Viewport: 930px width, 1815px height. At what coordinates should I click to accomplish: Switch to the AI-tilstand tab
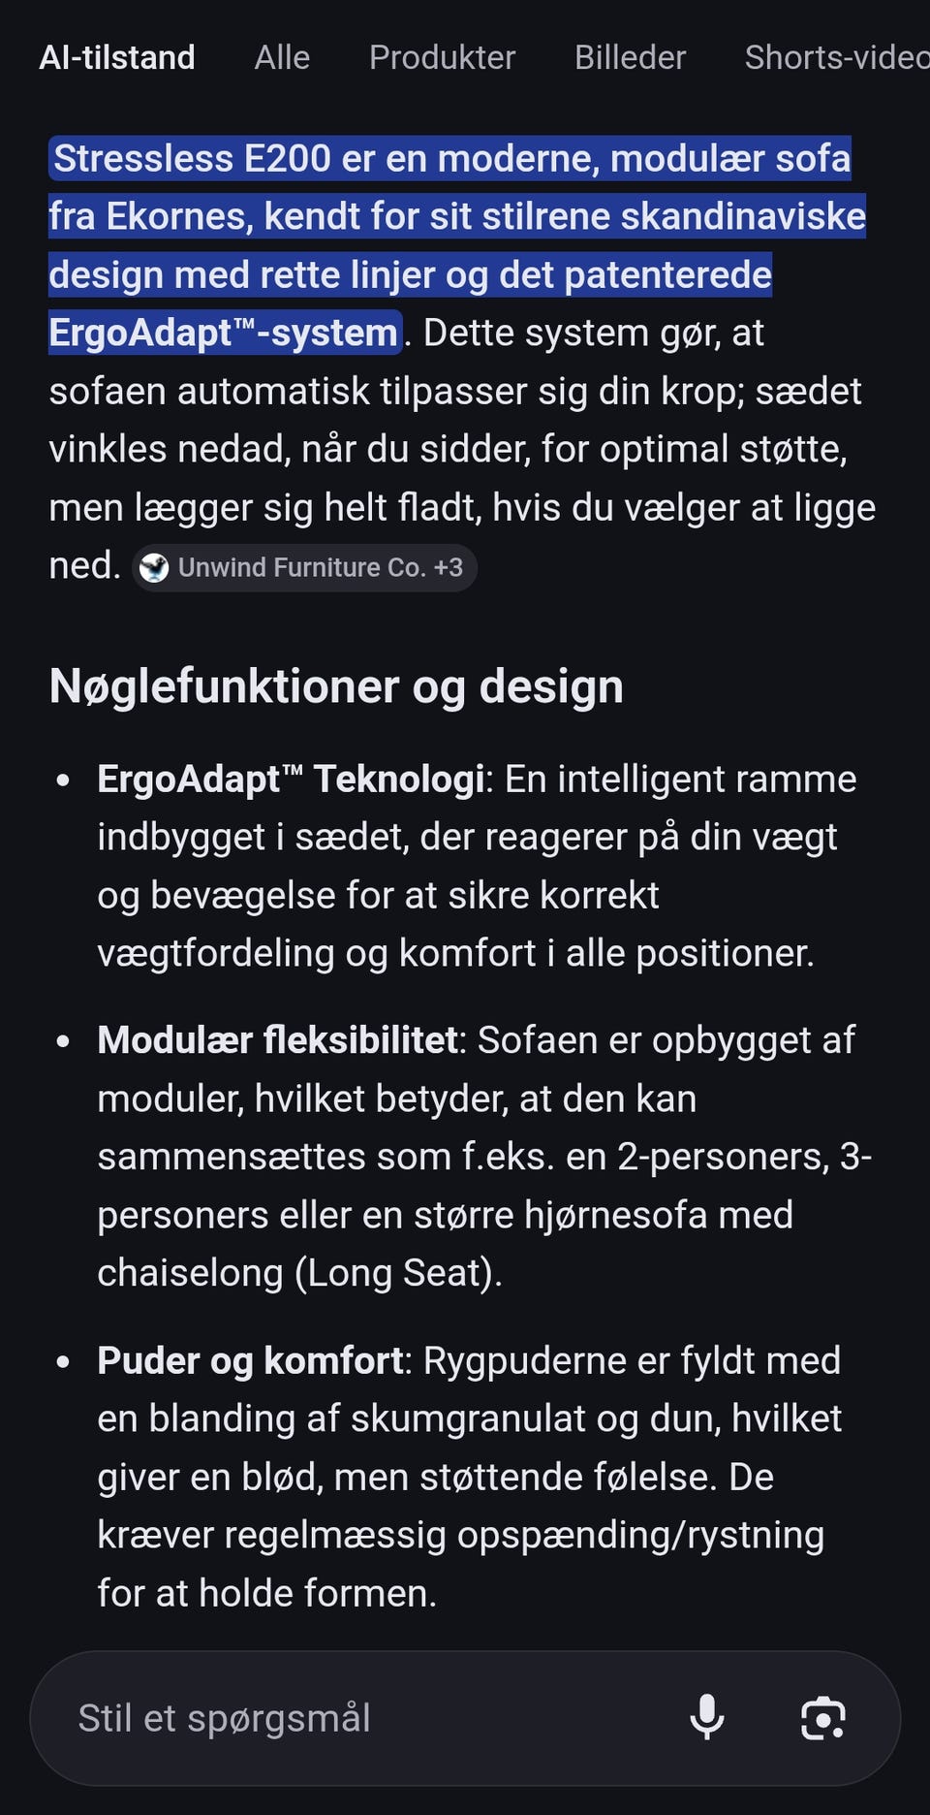(x=117, y=58)
